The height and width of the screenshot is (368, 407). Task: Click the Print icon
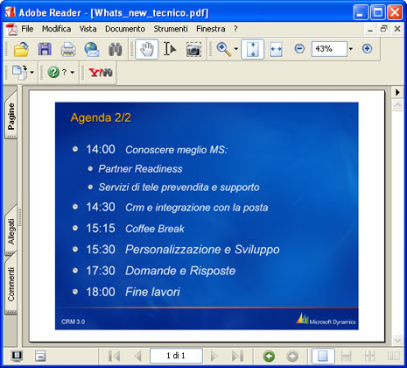click(x=68, y=49)
